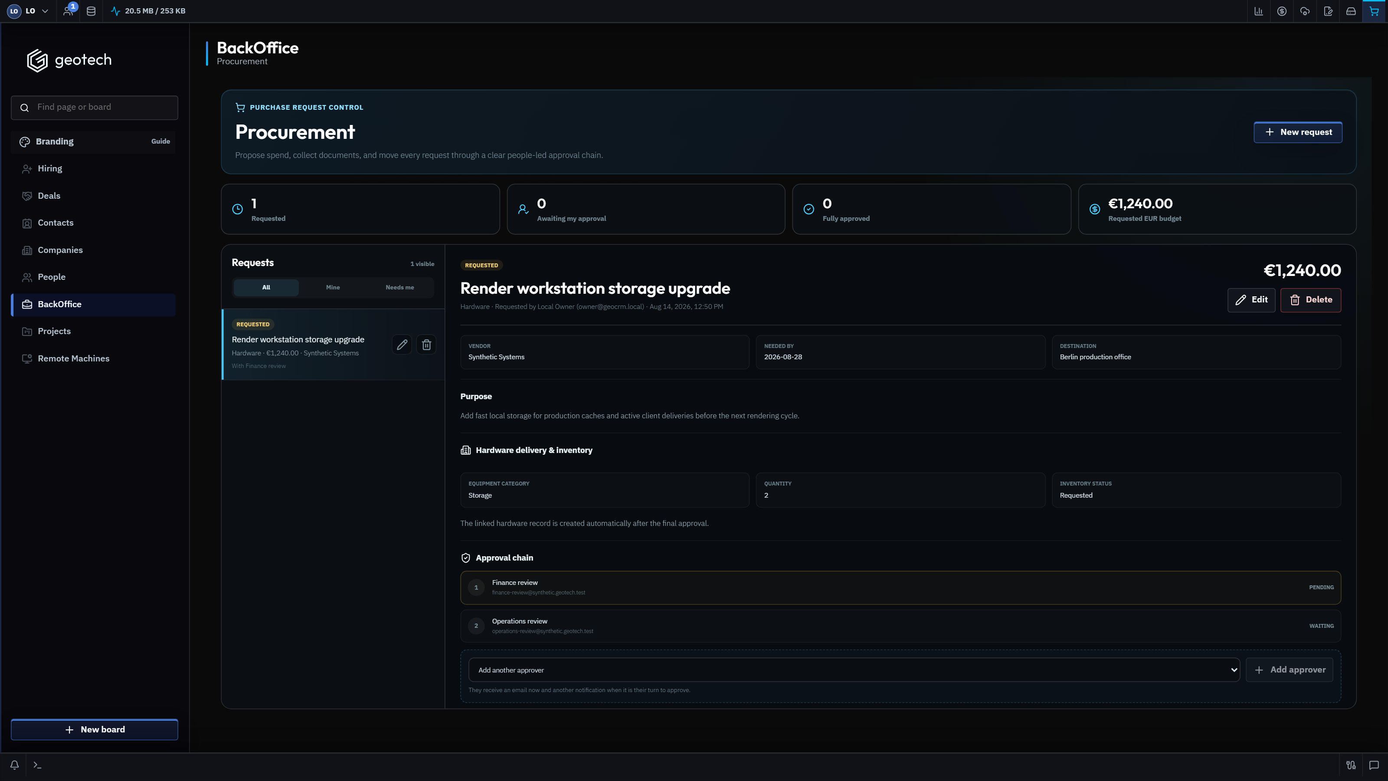
Task: Click the Storage equipment category value
Action: 480,496
